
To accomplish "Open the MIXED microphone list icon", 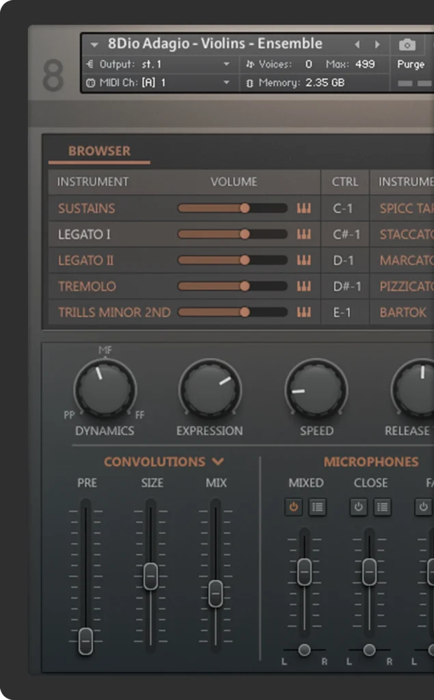I will click(x=317, y=507).
